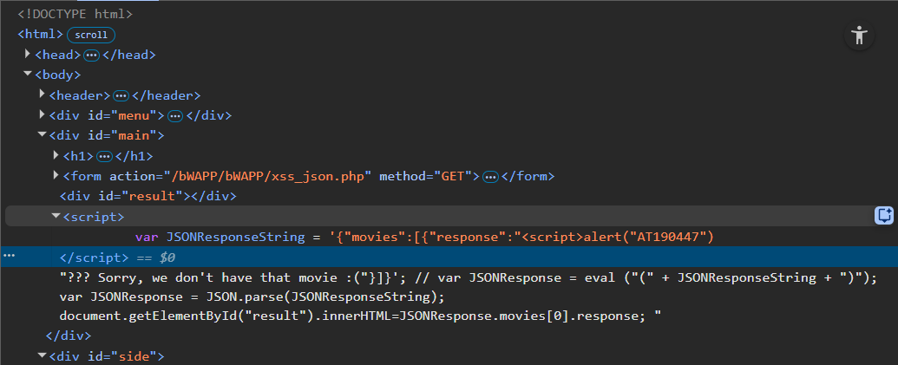Expand the div id menu node
This screenshot has width=898, height=365.
43,115
